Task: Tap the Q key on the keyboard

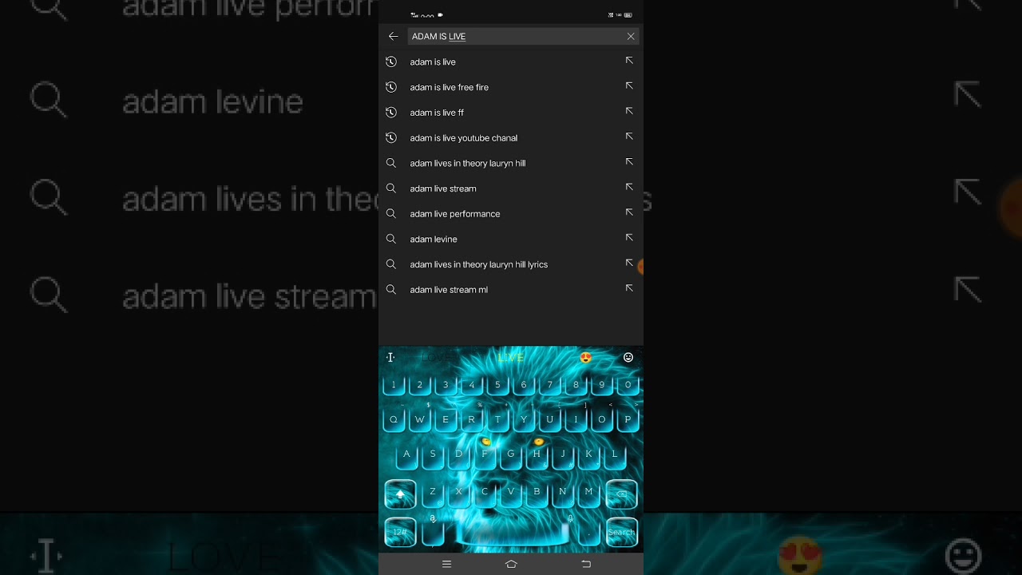Action: 394,420
